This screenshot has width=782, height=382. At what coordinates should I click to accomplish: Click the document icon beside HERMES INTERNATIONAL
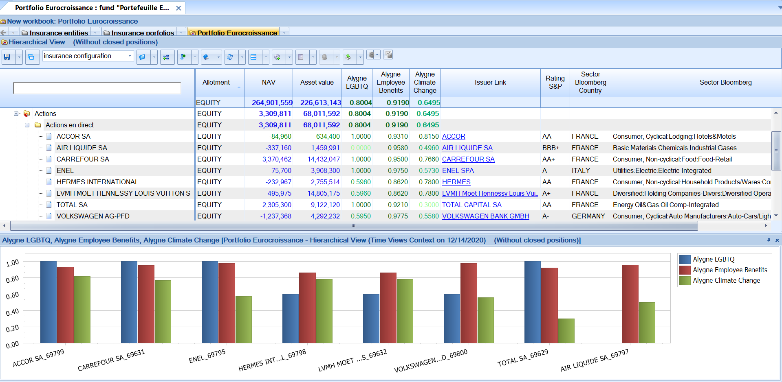[x=49, y=182]
